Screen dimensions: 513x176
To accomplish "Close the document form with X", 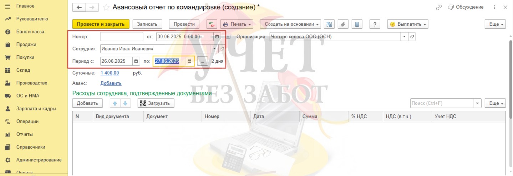I will [x=505, y=7].
